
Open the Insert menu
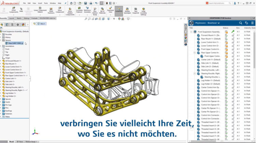(40, 3)
